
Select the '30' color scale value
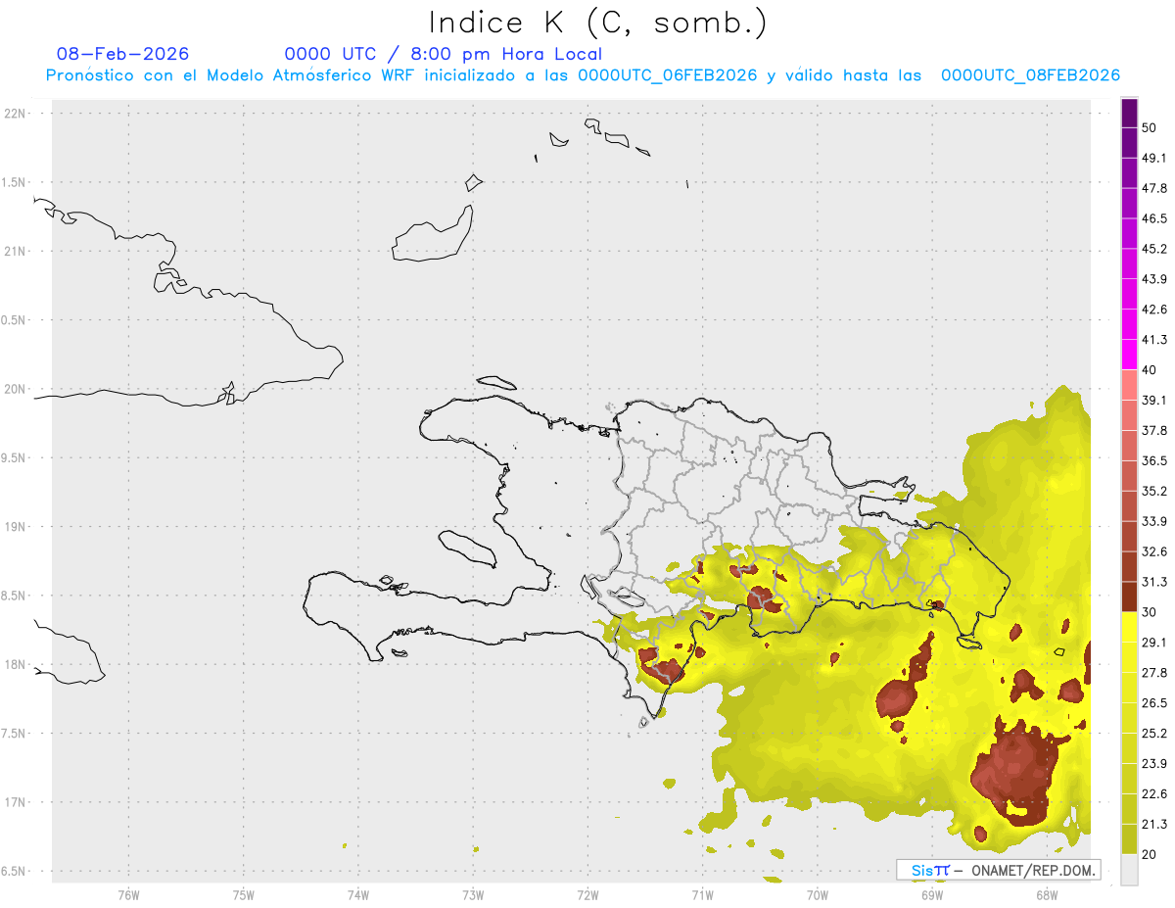1150,612
